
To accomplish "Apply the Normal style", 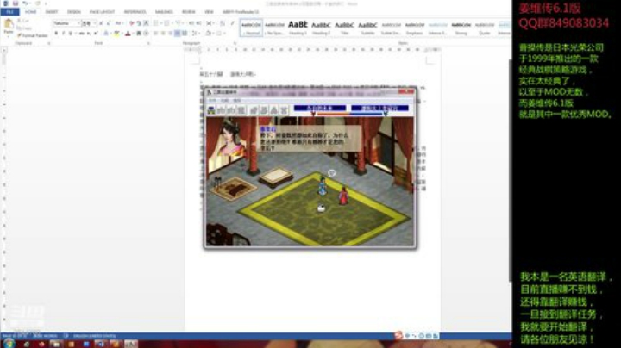I will point(251,28).
